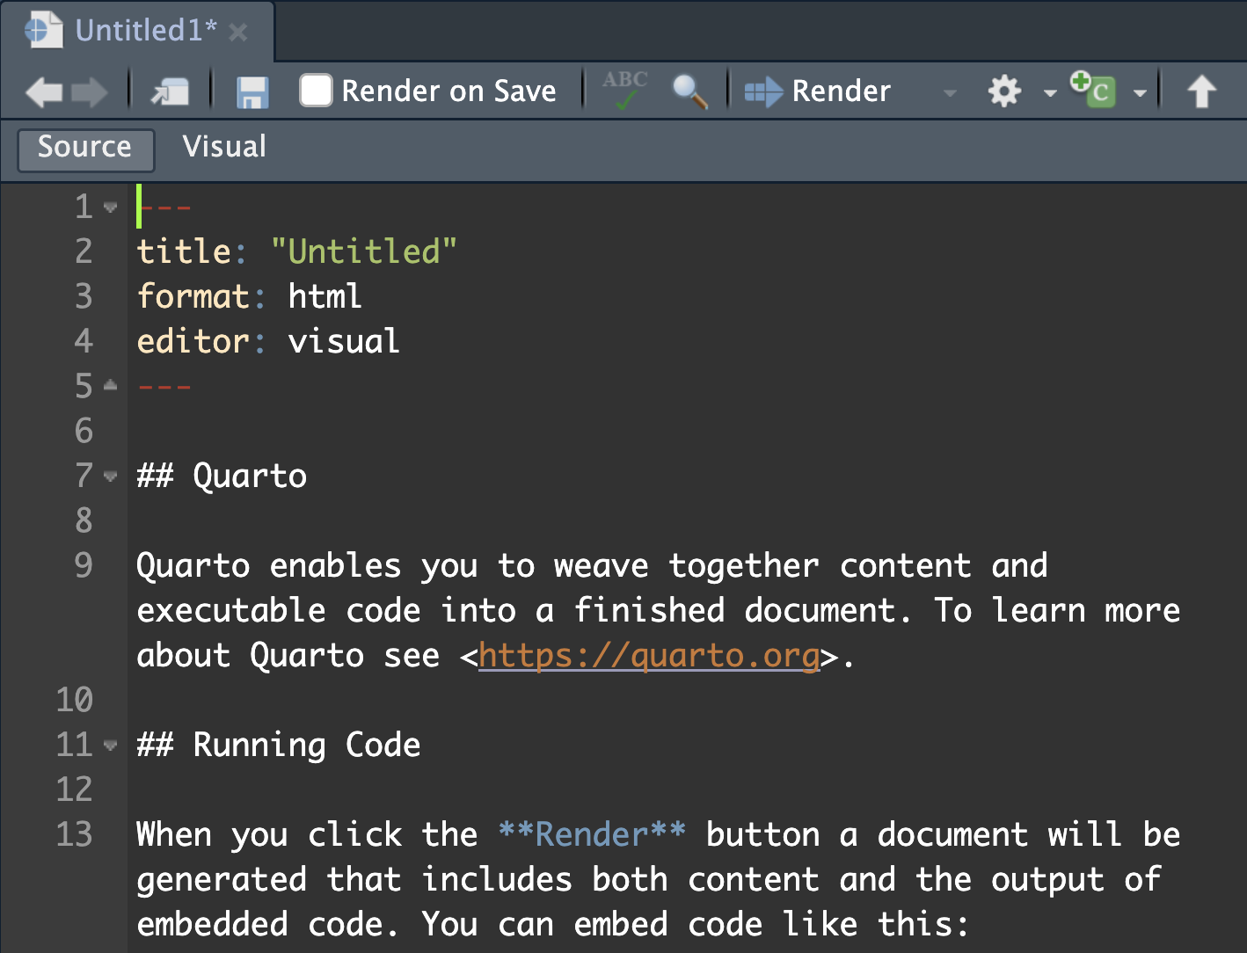Save the current document
Screen dimensions: 1247x953
pos(252,91)
